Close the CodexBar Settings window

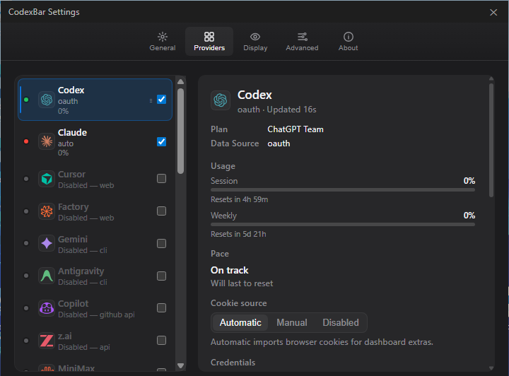(x=493, y=12)
